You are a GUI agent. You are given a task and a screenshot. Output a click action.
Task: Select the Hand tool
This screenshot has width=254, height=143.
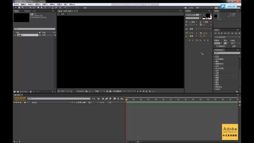pos(19,7)
